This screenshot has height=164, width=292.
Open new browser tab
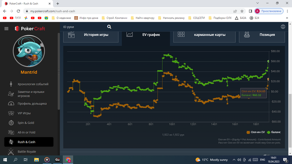click(58, 3)
